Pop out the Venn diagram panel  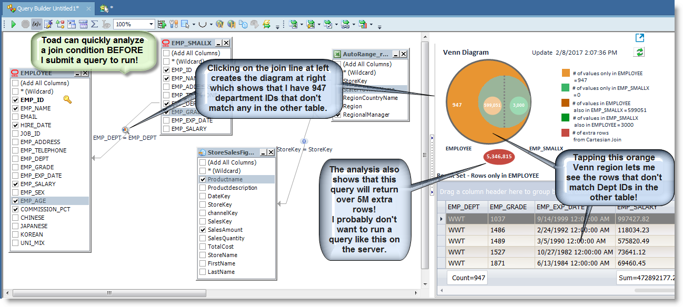click(x=640, y=38)
